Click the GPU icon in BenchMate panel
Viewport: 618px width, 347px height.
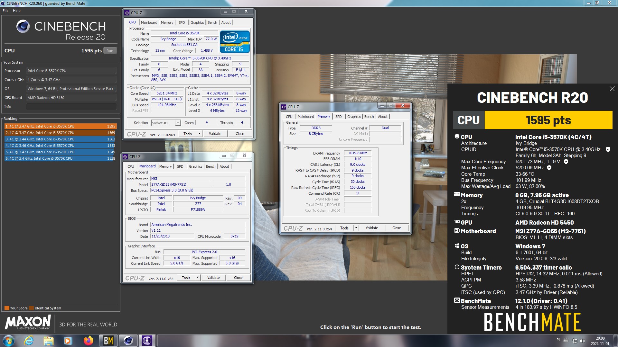(x=457, y=222)
